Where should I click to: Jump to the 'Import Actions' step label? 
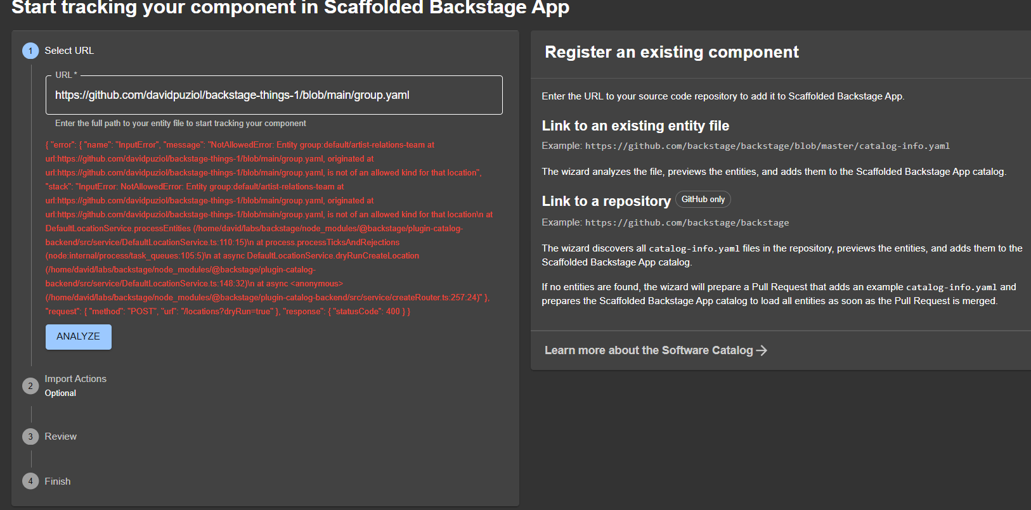[x=75, y=379]
